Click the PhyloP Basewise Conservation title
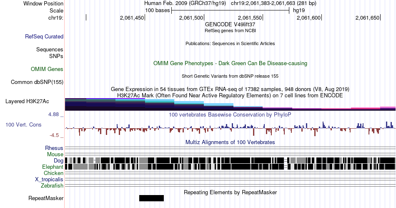 [x=230, y=114]
